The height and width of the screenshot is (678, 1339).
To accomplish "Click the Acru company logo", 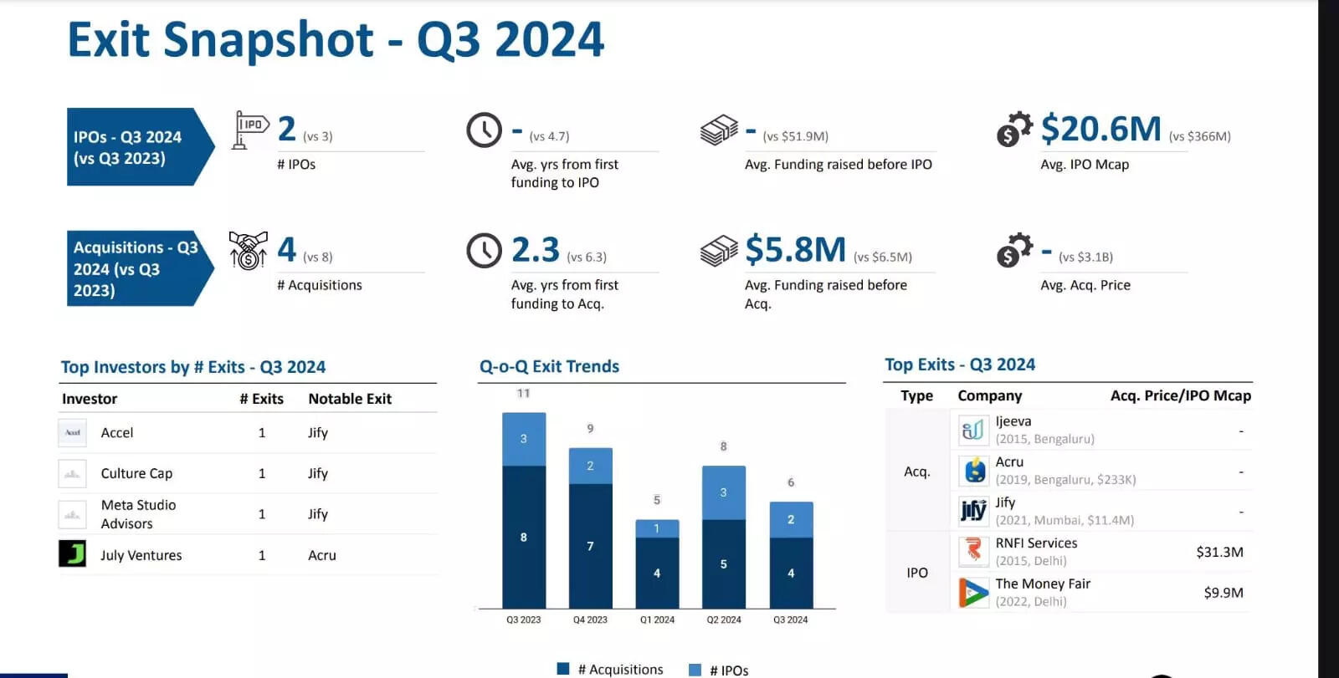I will 973,471.
